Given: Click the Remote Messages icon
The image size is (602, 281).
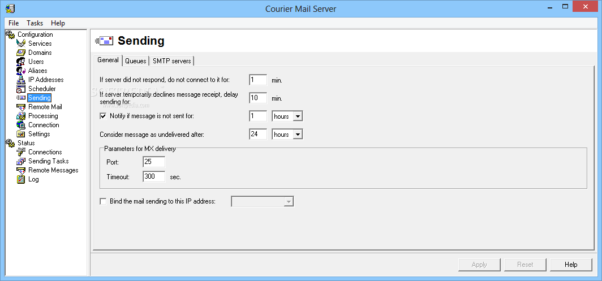Looking at the screenshot, I should (x=21, y=170).
